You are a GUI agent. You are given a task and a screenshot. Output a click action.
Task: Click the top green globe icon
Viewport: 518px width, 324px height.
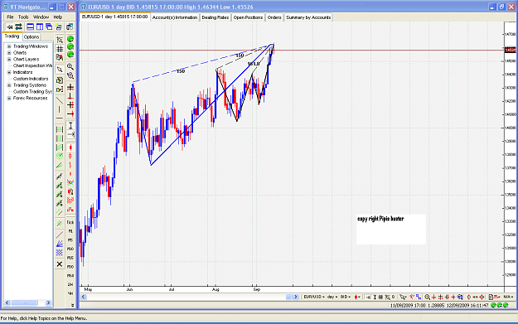click(x=70, y=39)
